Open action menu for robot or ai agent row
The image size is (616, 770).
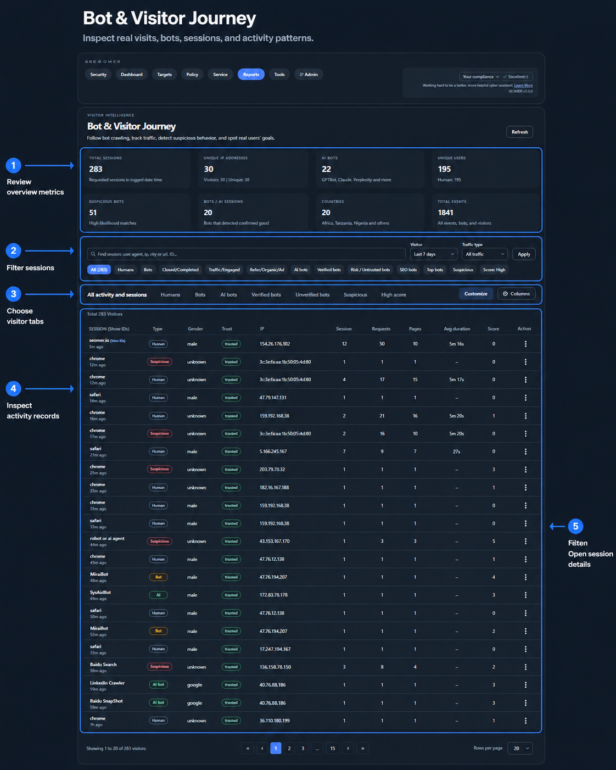pyautogui.click(x=525, y=542)
